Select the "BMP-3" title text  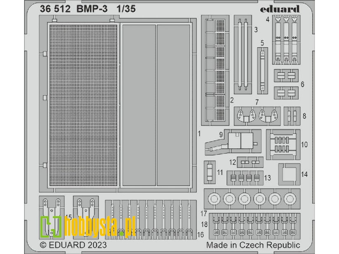[92, 9]
